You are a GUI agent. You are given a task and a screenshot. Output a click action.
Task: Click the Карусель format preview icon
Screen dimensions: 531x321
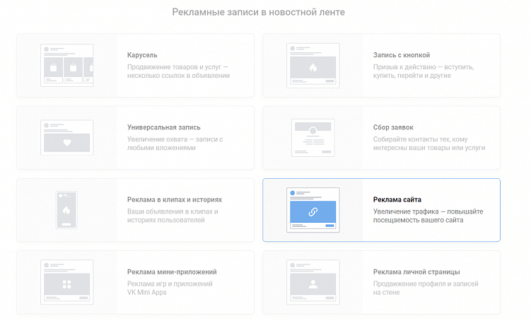tap(66, 65)
